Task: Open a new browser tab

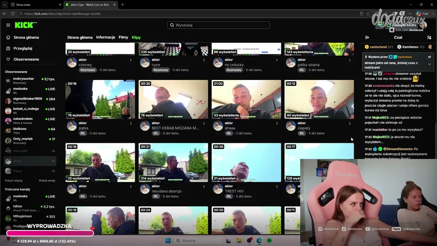Action: 123,4
